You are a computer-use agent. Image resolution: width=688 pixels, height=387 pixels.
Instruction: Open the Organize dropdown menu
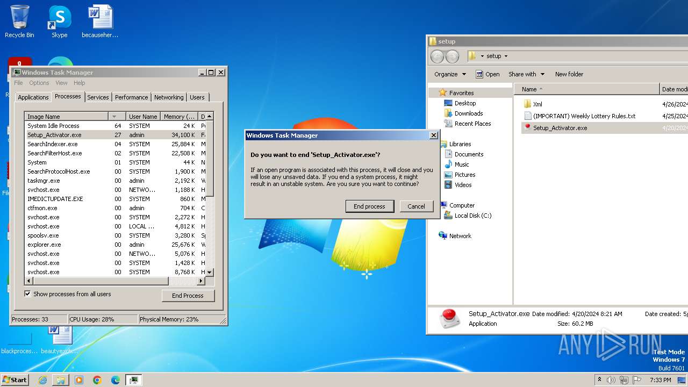tap(450, 74)
